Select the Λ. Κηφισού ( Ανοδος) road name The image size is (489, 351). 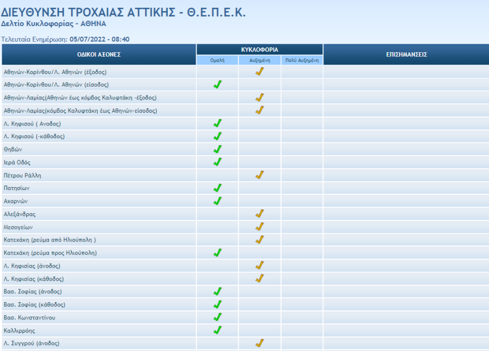[32, 123]
